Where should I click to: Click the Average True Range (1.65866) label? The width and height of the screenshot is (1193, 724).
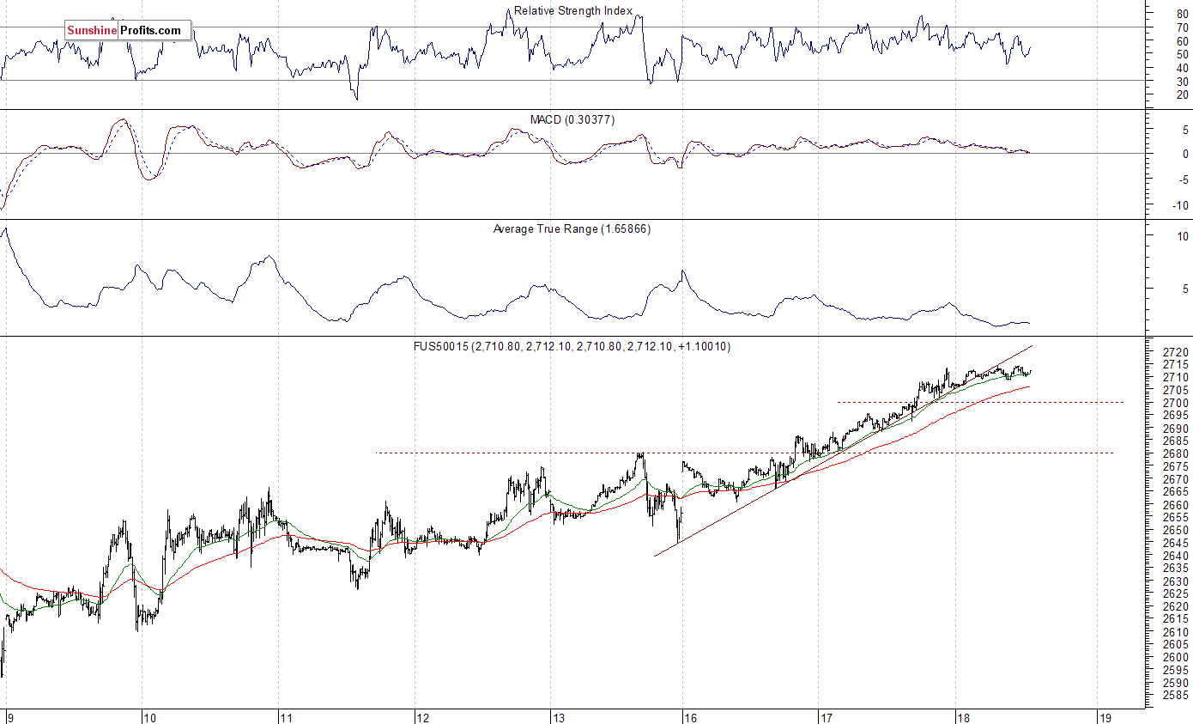point(572,229)
